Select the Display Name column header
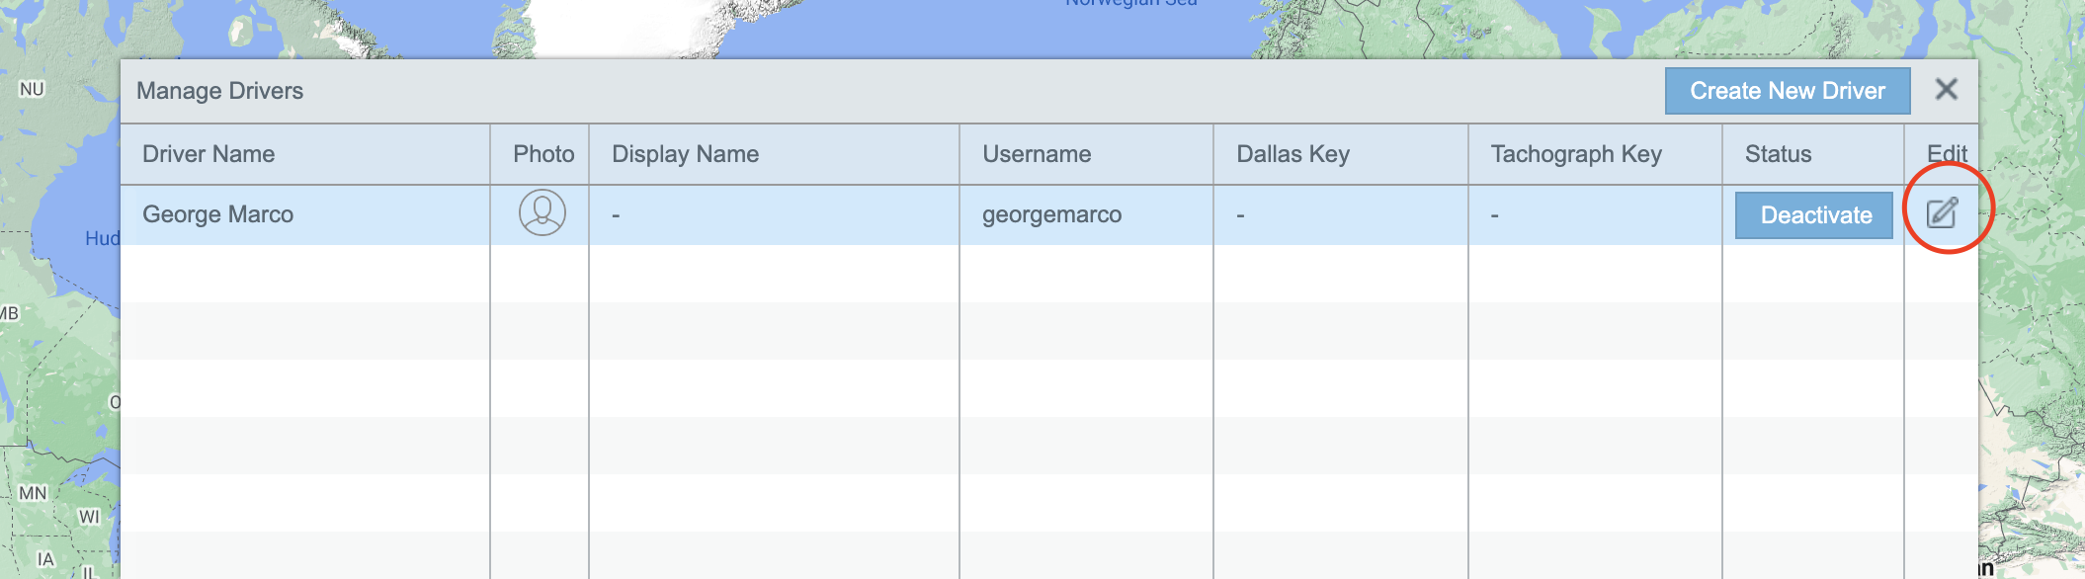The height and width of the screenshot is (579, 2085). tap(685, 154)
